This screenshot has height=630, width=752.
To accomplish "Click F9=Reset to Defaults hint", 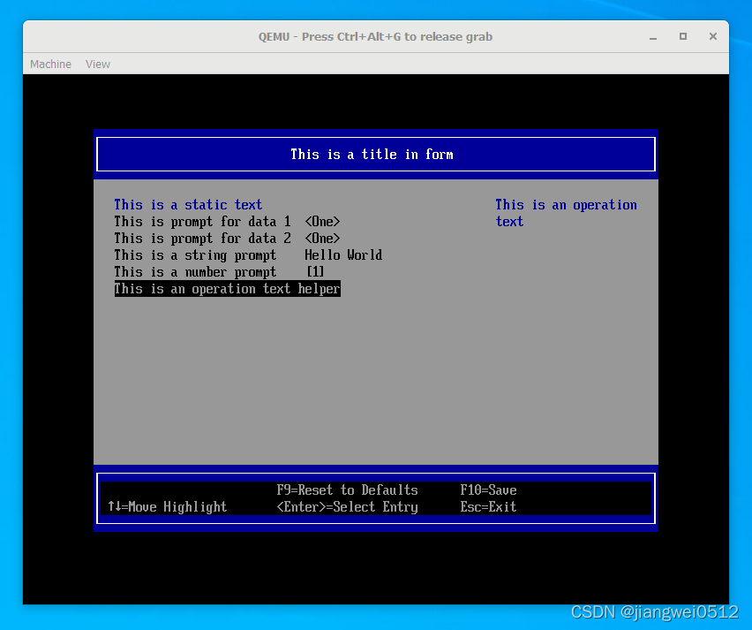I will click(x=347, y=490).
